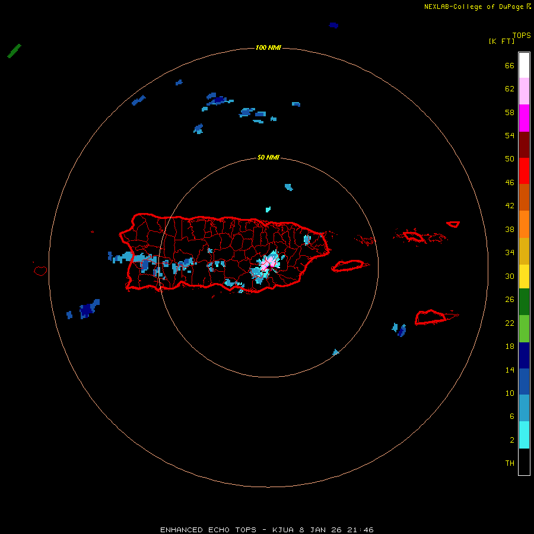Viewport: 534px width, 534px height.
Task: Click the 10 legend value
Action: coord(510,393)
